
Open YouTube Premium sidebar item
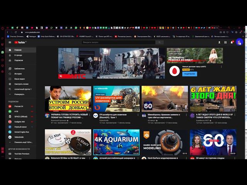coord(21,154)
